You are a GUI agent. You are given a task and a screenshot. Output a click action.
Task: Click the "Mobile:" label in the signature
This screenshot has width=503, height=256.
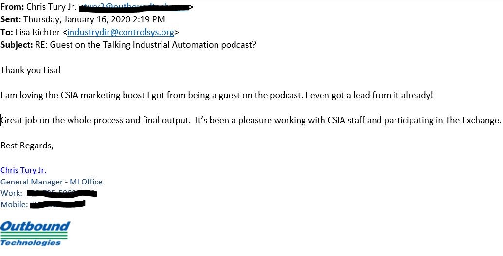(14, 204)
